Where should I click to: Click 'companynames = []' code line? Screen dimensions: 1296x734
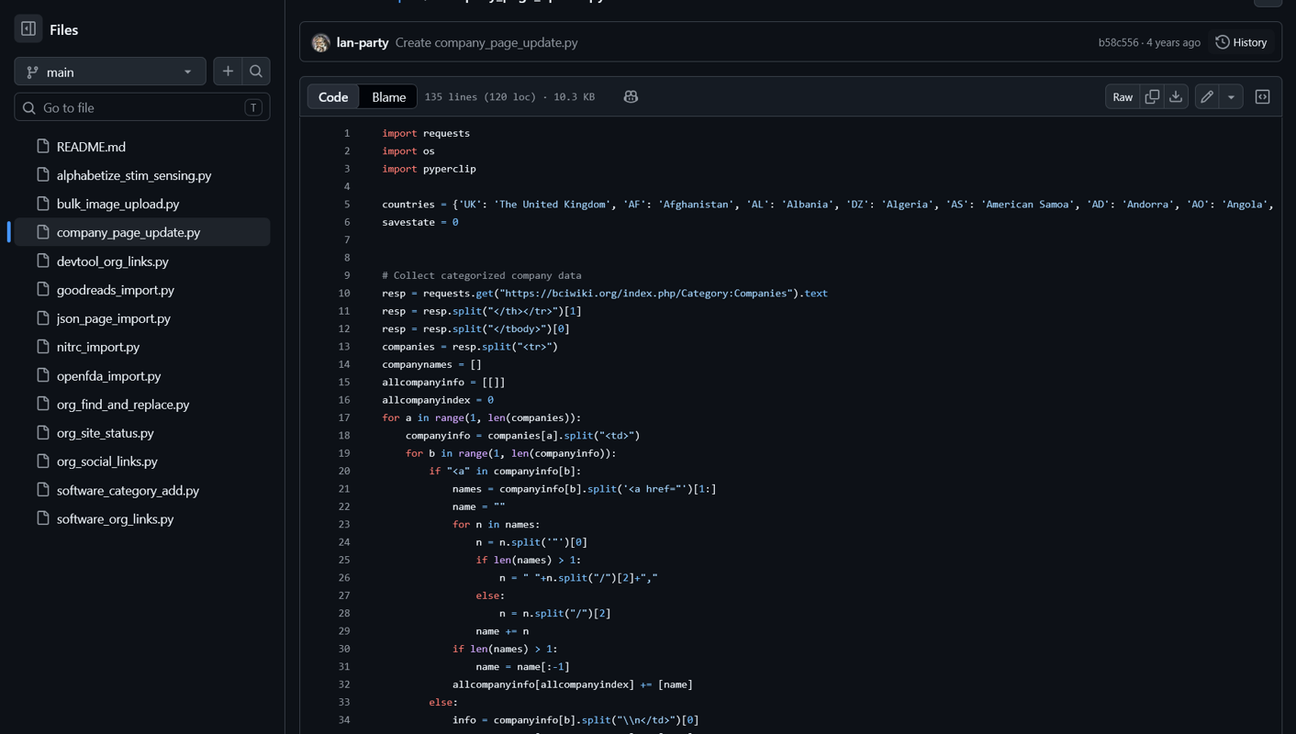click(x=431, y=364)
